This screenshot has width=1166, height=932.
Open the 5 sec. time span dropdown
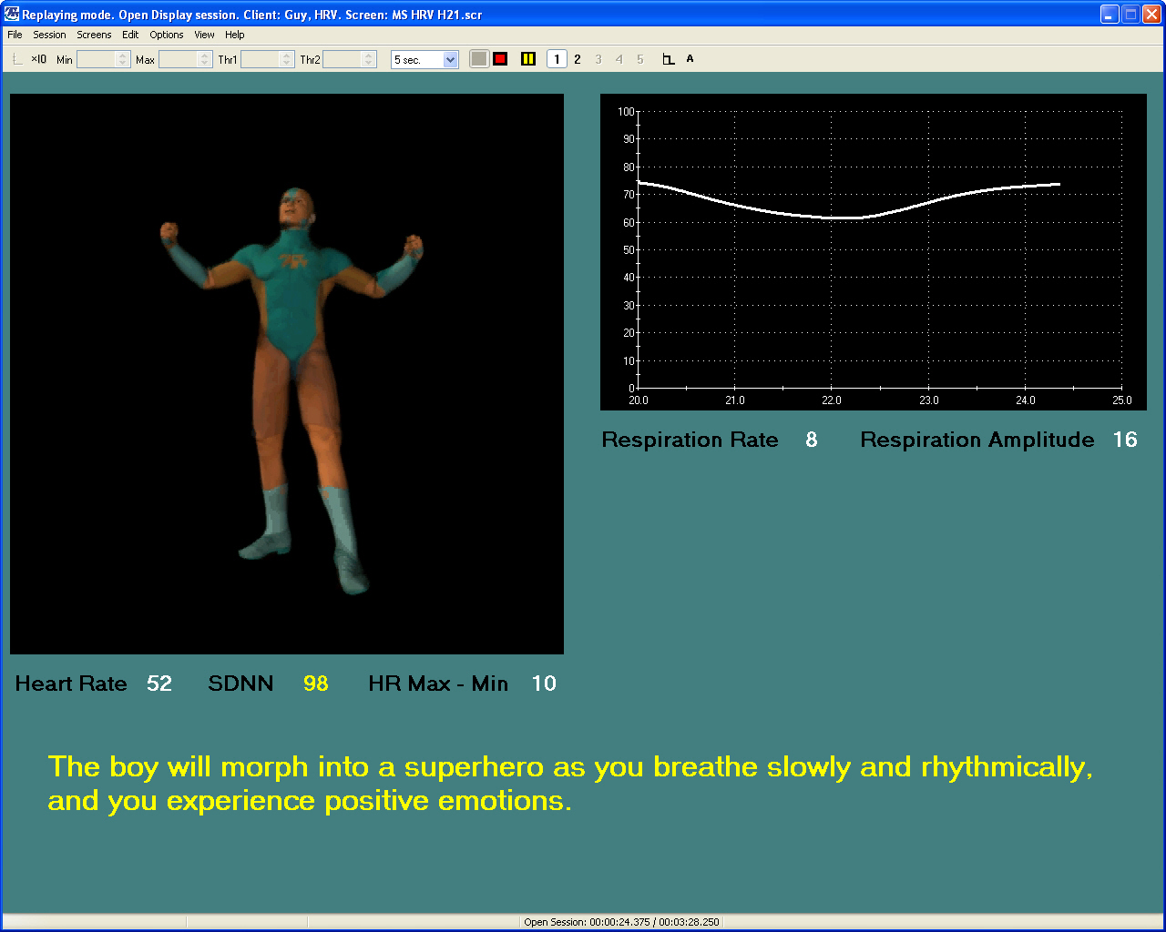point(450,60)
